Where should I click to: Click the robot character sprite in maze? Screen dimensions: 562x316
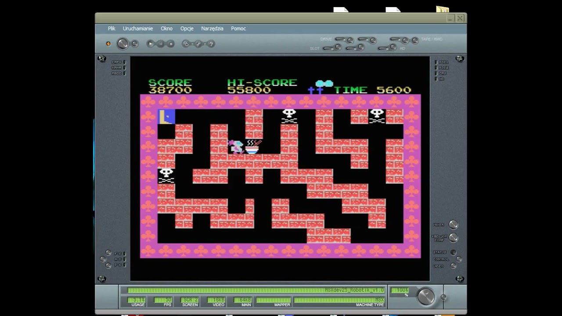pyautogui.click(x=236, y=147)
